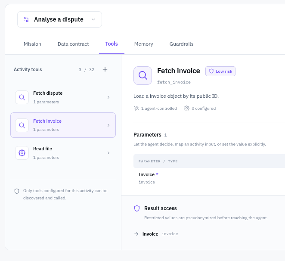Click the workflow icon beside Analyse a dispute
This screenshot has height=261, width=285.
click(26, 19)
